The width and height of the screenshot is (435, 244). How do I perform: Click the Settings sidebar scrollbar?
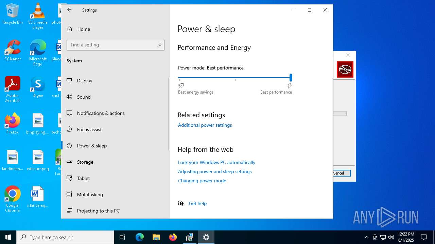click(169, 114)
